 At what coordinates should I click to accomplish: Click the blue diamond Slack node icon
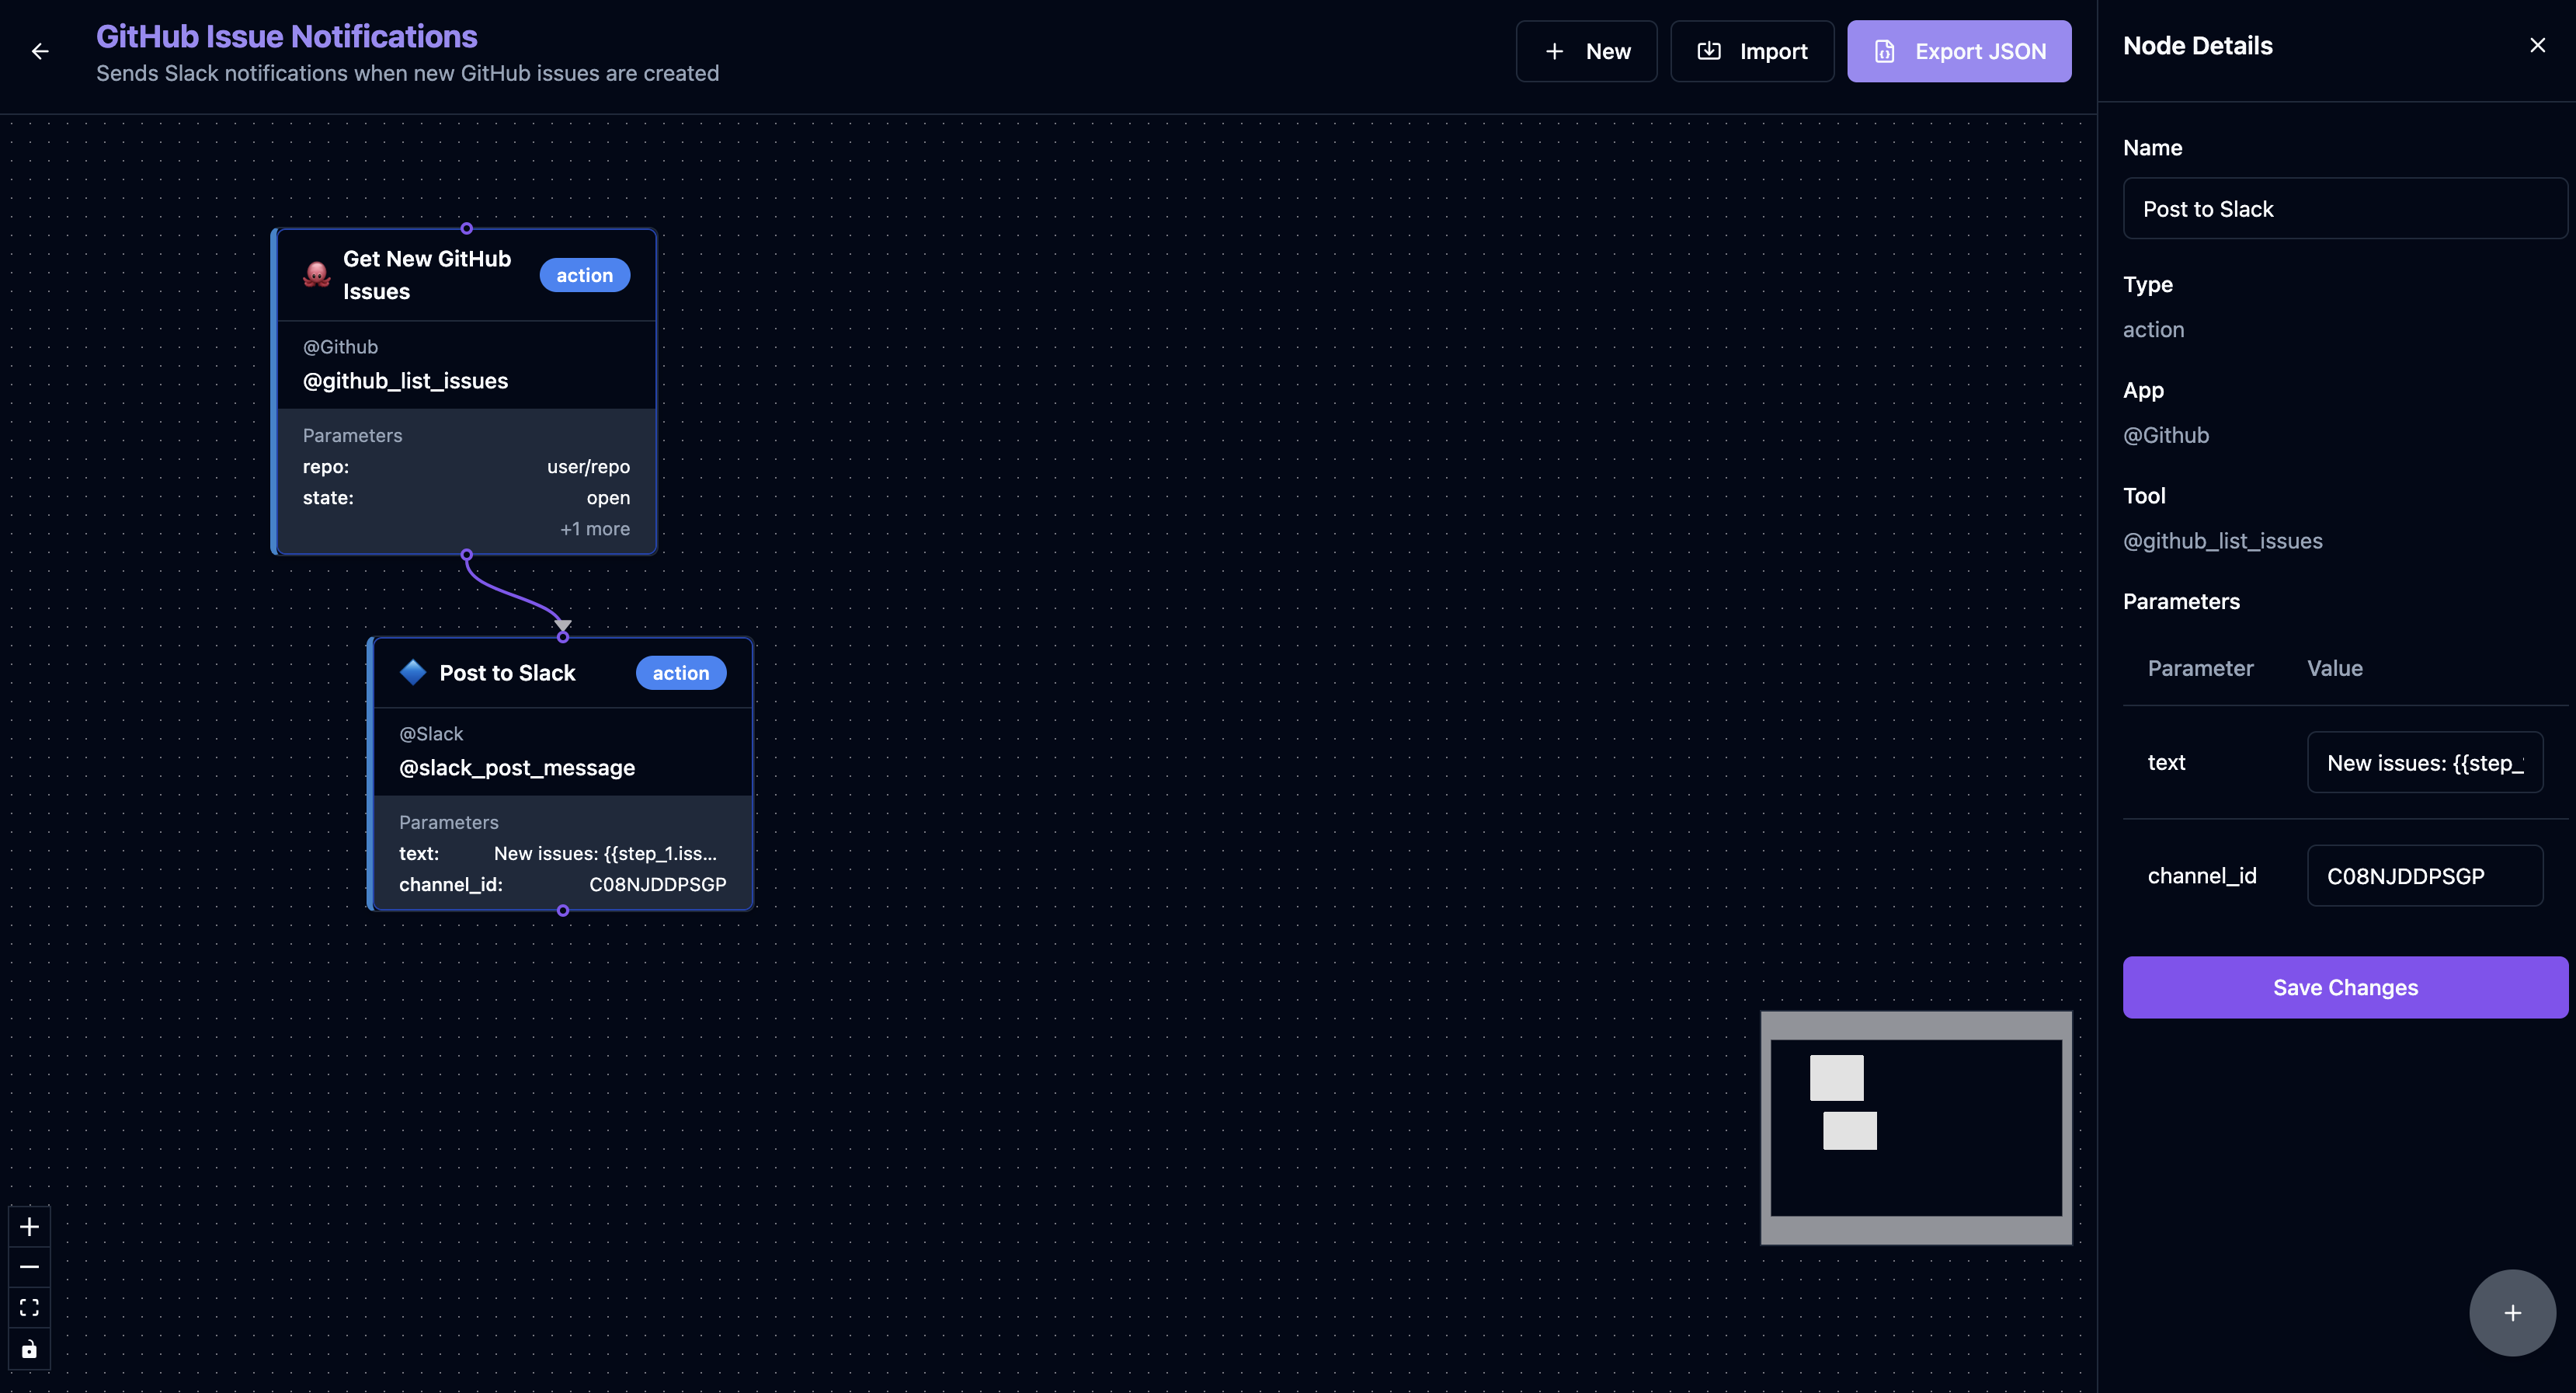[413, 673]
